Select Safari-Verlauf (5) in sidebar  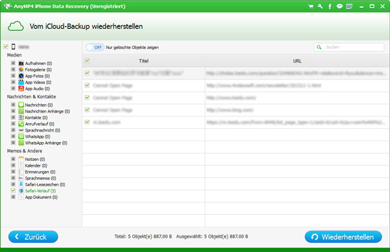click(x=40, y=191)
